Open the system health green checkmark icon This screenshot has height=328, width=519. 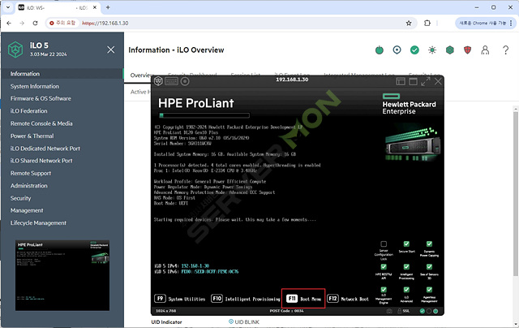click(x=414, y=50)
